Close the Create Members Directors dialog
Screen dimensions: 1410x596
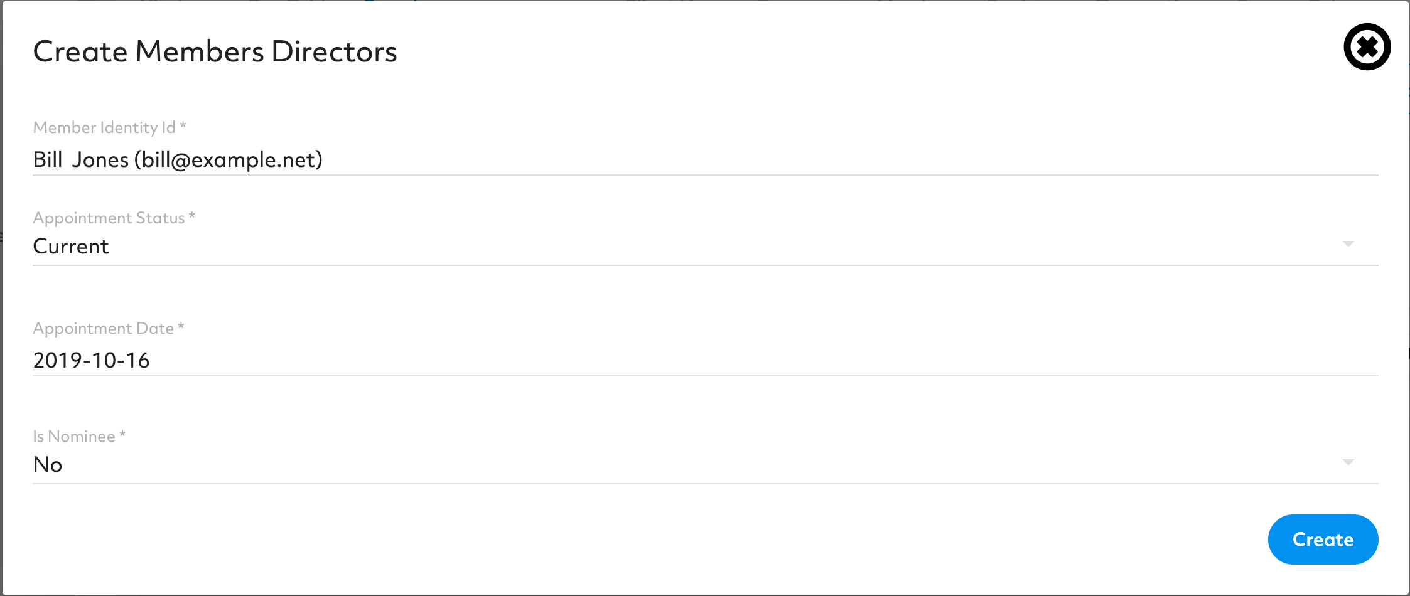tap(1367, 47)
